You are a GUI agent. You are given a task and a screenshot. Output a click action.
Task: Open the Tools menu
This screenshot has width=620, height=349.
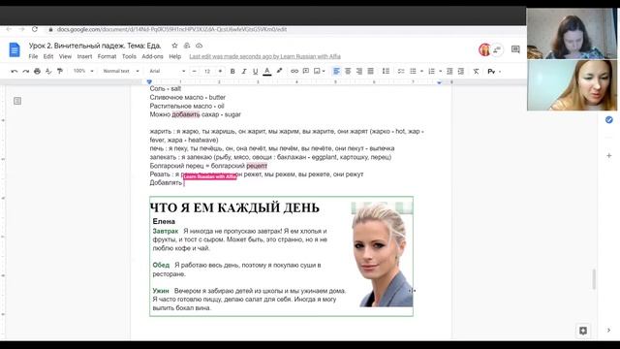[129, 56]
